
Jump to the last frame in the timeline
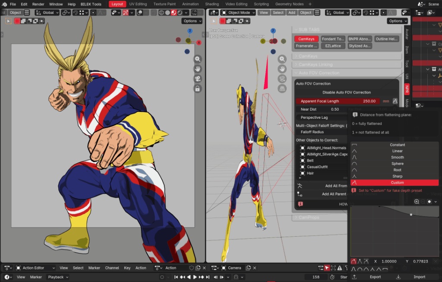coord(208,277)
